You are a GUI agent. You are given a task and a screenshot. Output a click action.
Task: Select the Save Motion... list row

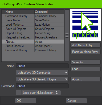(x=33, y=20)
